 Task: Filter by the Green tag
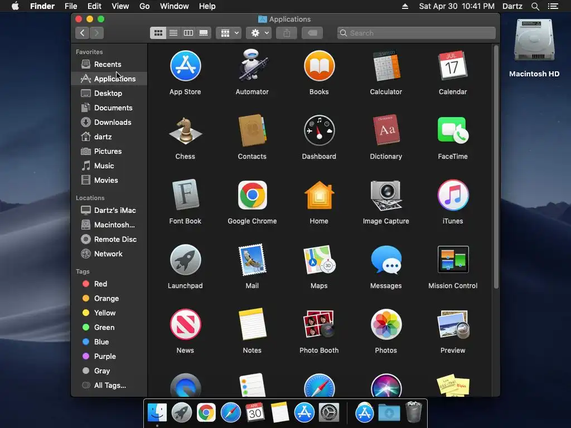point(109,328)
